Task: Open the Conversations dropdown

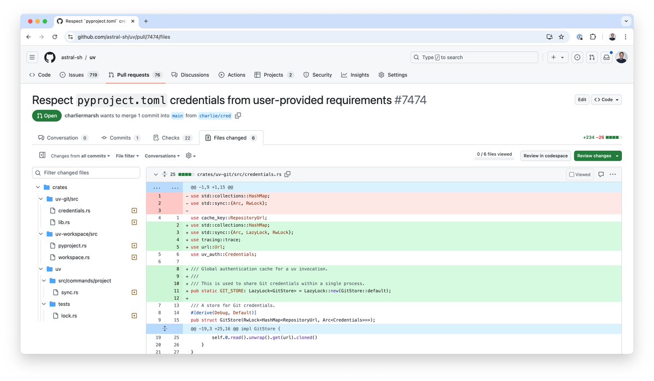Action: click(x=162, y=156)
